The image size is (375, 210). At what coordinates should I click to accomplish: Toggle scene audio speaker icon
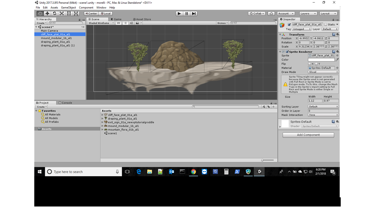(x=131, y=23)
